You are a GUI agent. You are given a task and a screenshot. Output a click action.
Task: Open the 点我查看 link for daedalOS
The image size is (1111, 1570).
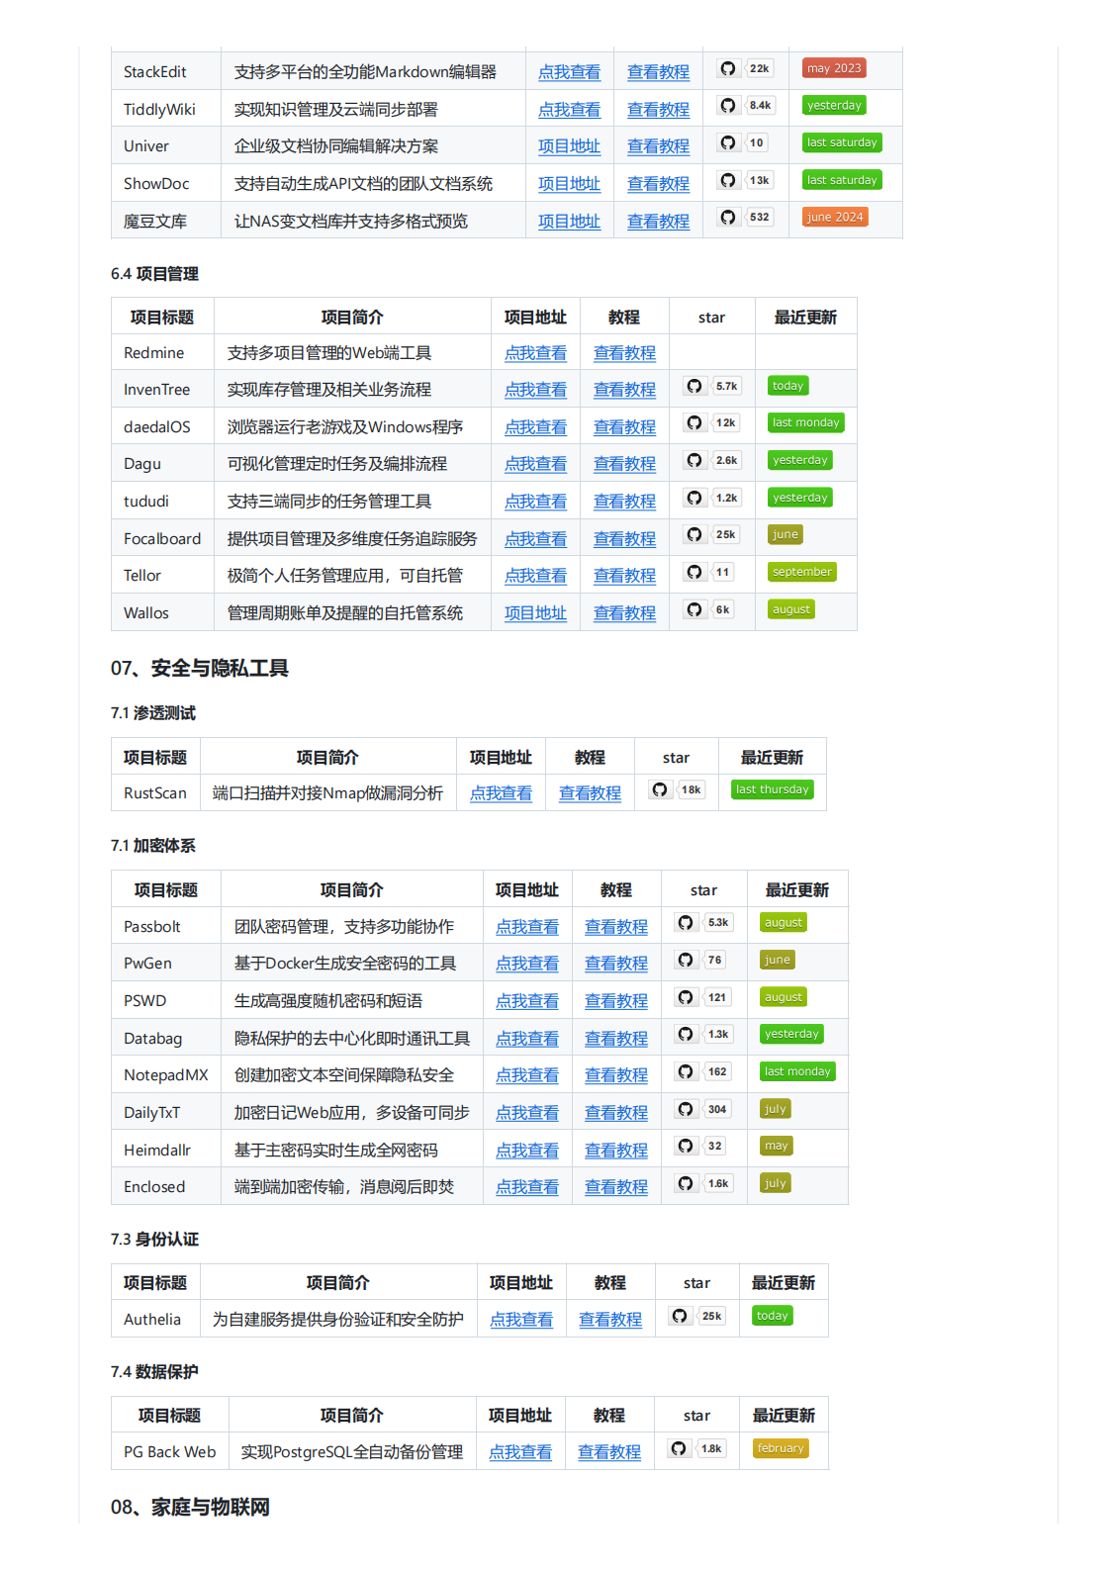[x=535, y=427]
